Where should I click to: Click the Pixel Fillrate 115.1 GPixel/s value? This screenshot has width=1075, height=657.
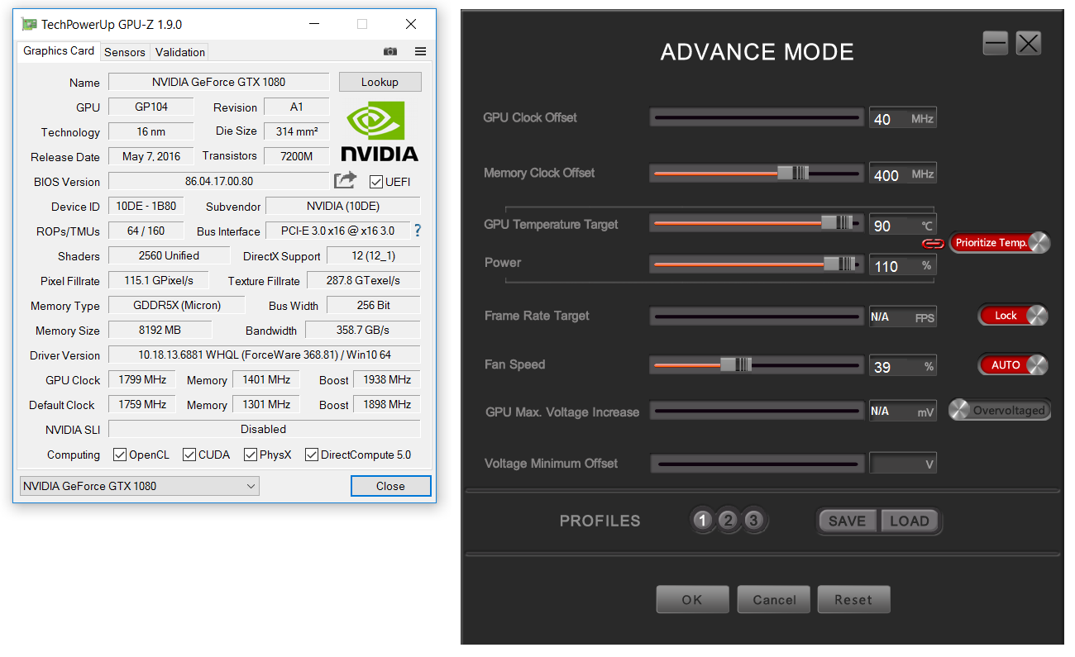[x=158, y=280]
